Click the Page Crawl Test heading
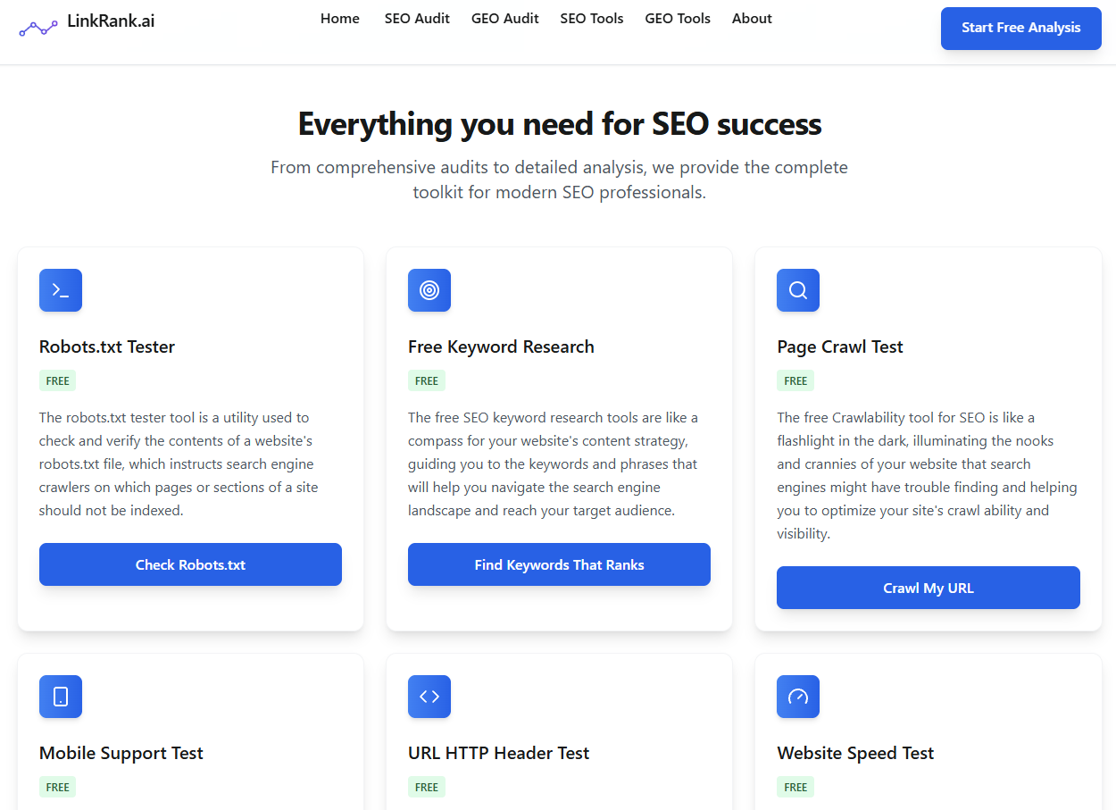 pyautogui.click(x=840, y=347)
